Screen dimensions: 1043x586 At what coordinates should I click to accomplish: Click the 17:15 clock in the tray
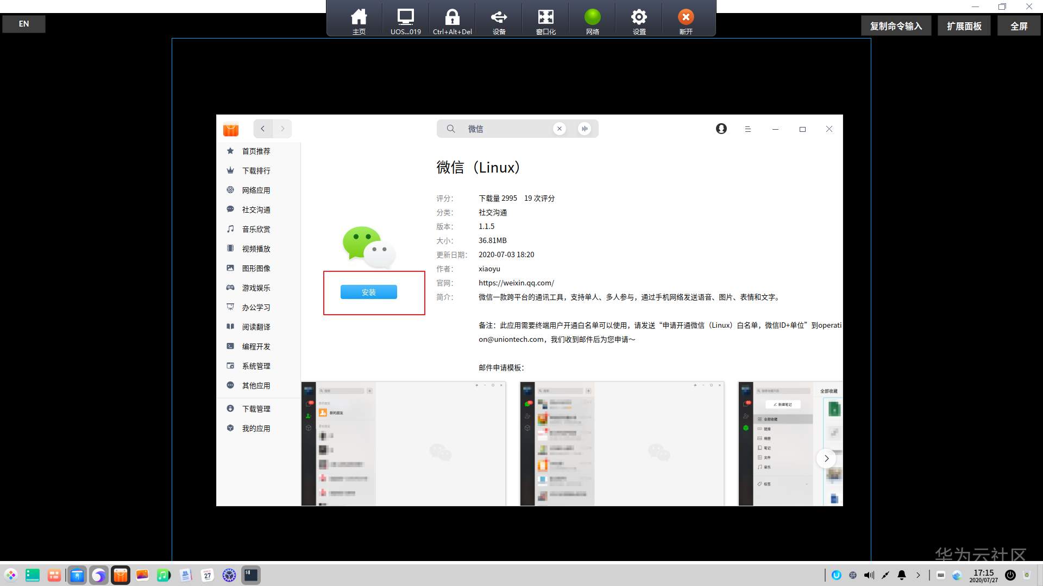coord(984,576)
